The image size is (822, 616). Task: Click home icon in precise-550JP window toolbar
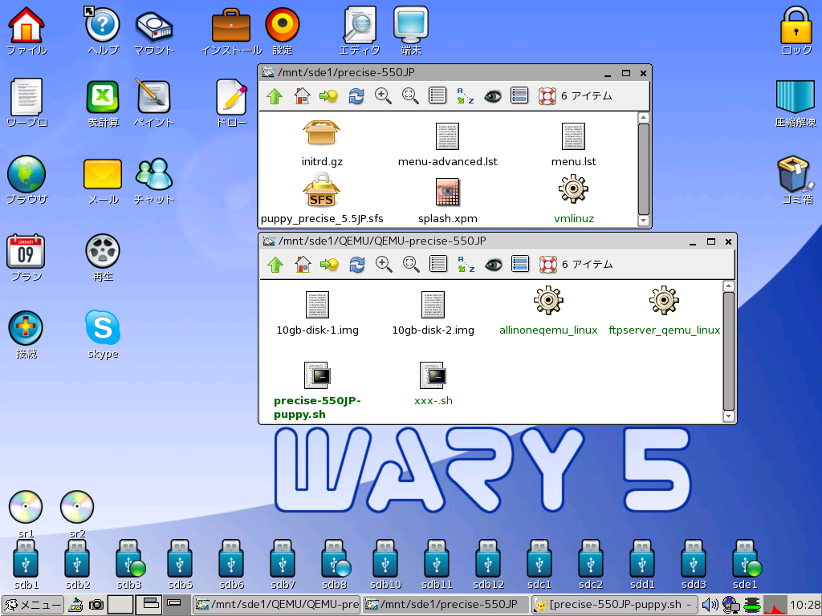302,96
